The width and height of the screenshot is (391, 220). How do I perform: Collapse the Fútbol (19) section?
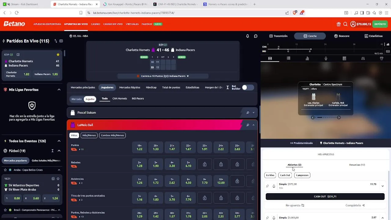tap(59, 151)
